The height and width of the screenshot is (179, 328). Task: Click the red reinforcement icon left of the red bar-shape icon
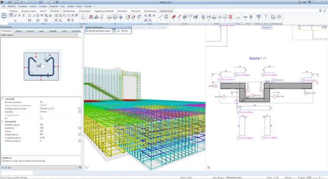[x=91, y=17]
